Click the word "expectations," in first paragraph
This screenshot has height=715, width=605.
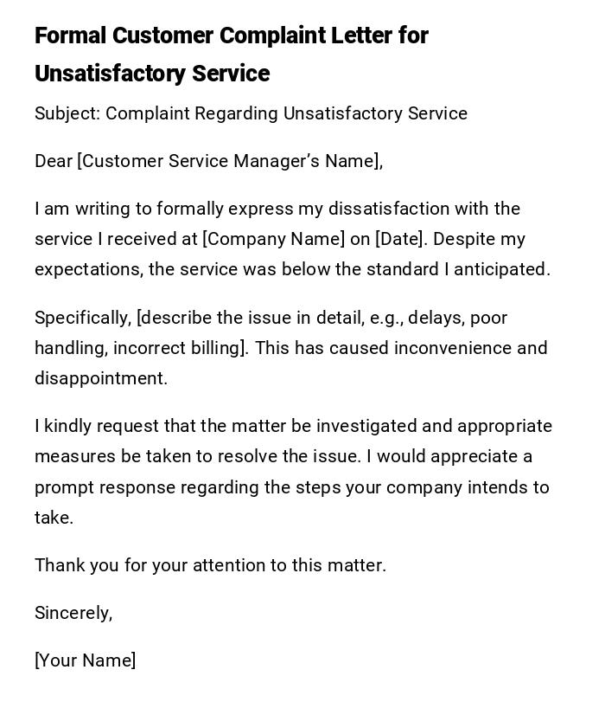(x=88, y=269)
